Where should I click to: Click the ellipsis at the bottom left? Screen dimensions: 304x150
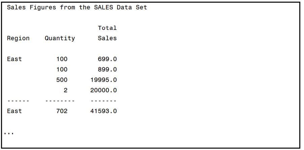pyautogui.click(x=9, y=133)
